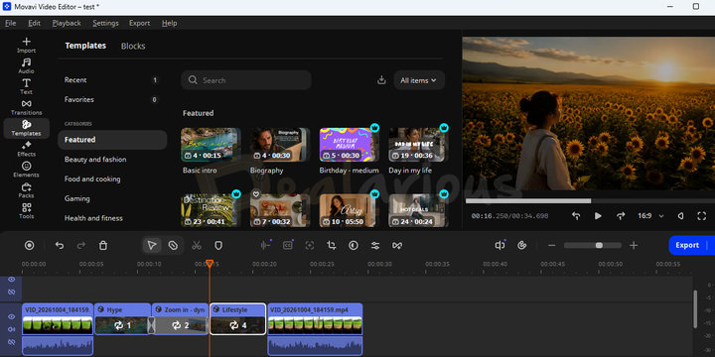This screenshot has height=357, width=715.
Task: Zoom in timeline with plus button
Action: (x=634, y=246)
